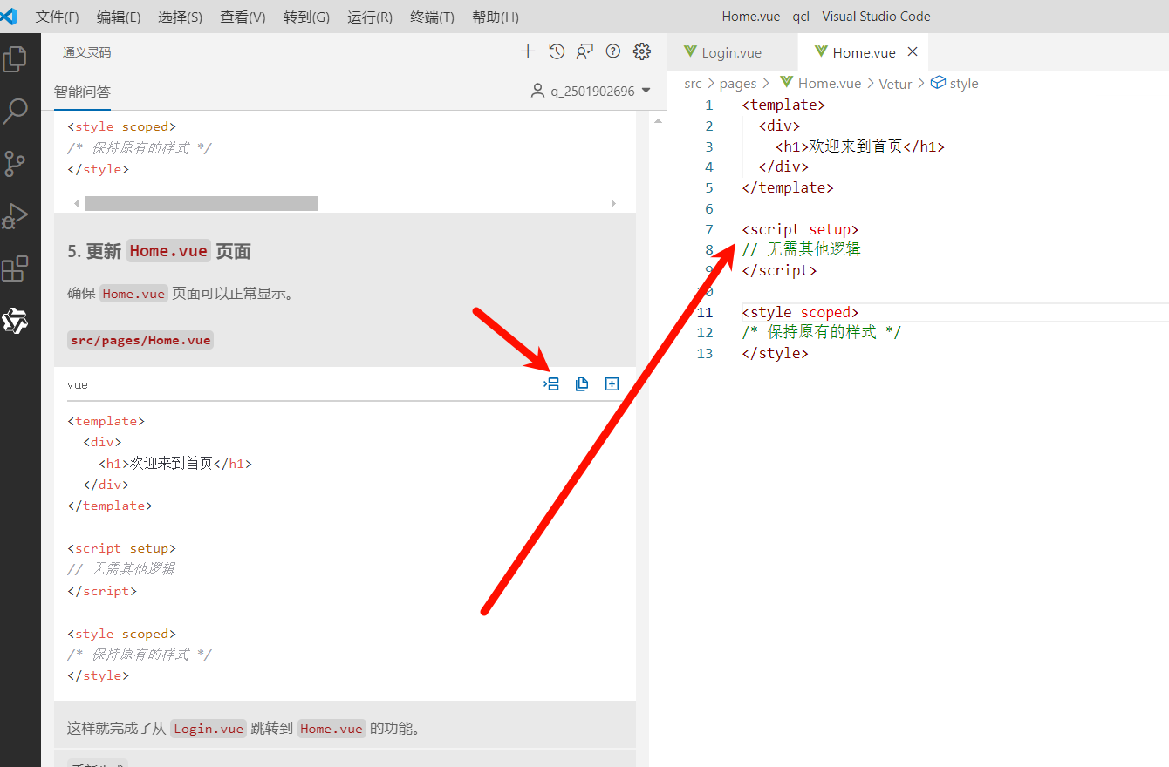Click Vetur in the breadcrumb
The width and height of the screenshot is (1169, 767).
point(895,84)
